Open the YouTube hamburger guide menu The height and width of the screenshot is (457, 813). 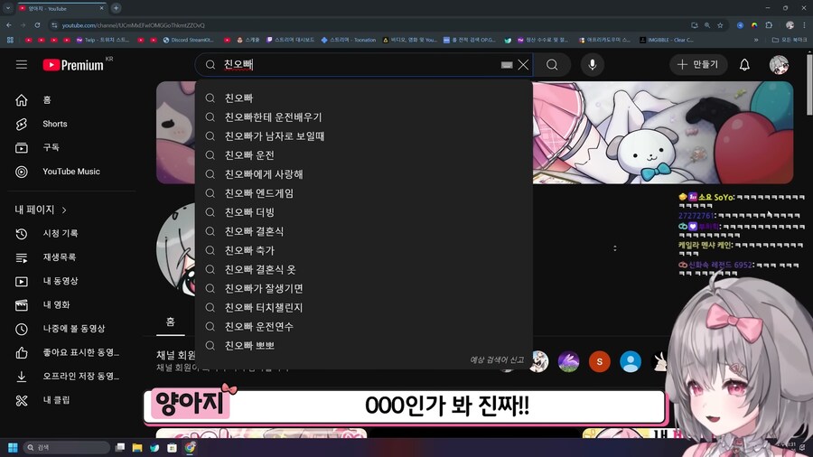[22, 65]
